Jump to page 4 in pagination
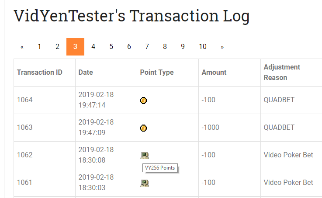Viewport: 322px width, 198px height. (93, 47)
